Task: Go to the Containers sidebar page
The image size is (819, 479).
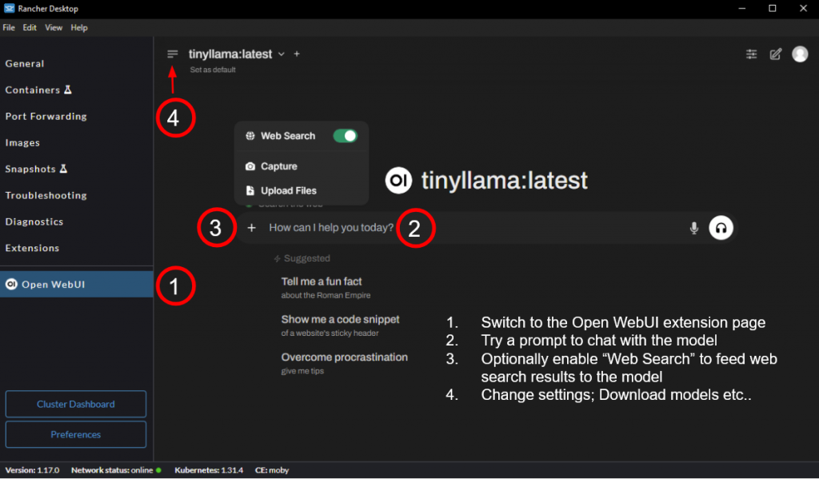Action: click(x=33, y=90)
